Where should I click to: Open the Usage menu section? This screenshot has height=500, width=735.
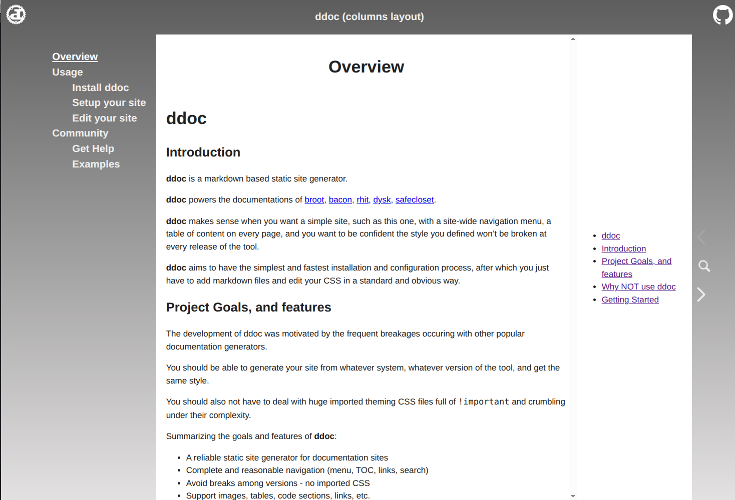pyautogui.click(x=67, y=72)
